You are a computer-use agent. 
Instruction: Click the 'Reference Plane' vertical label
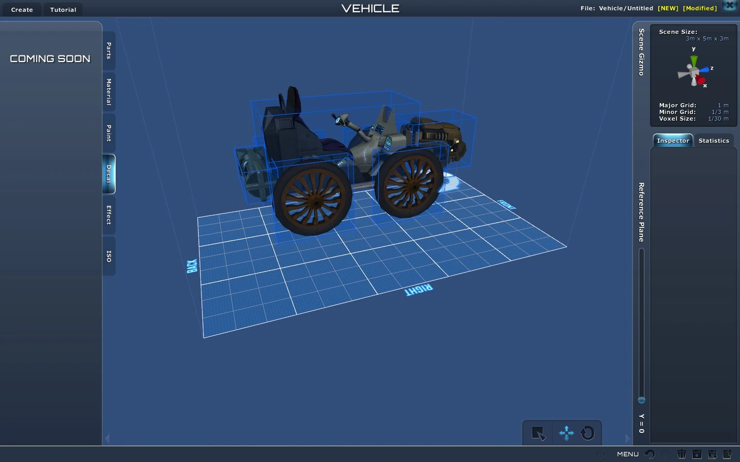click(x=641, y=212)
